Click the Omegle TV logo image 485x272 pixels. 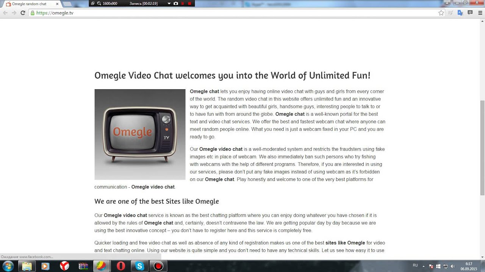140,134
